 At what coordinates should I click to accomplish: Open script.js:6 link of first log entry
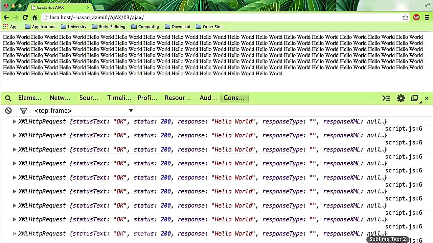coord(404,129)
